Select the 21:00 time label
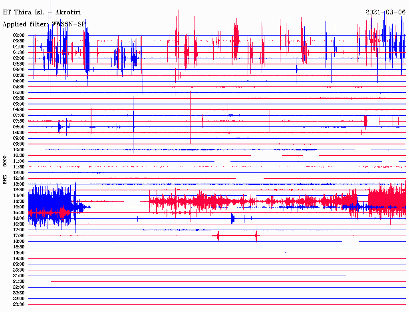This screenshot has width=409, height=312. coord(19,276)
